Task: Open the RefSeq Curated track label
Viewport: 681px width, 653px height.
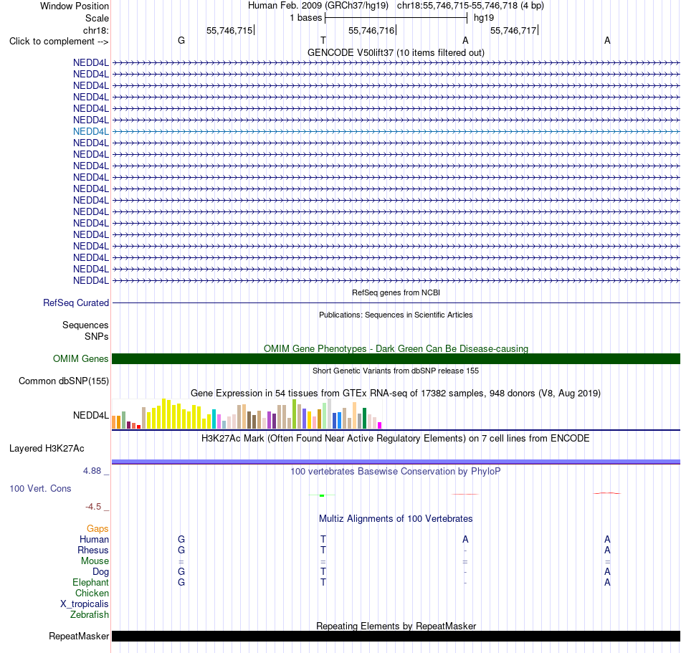Action: click(76, 303)
